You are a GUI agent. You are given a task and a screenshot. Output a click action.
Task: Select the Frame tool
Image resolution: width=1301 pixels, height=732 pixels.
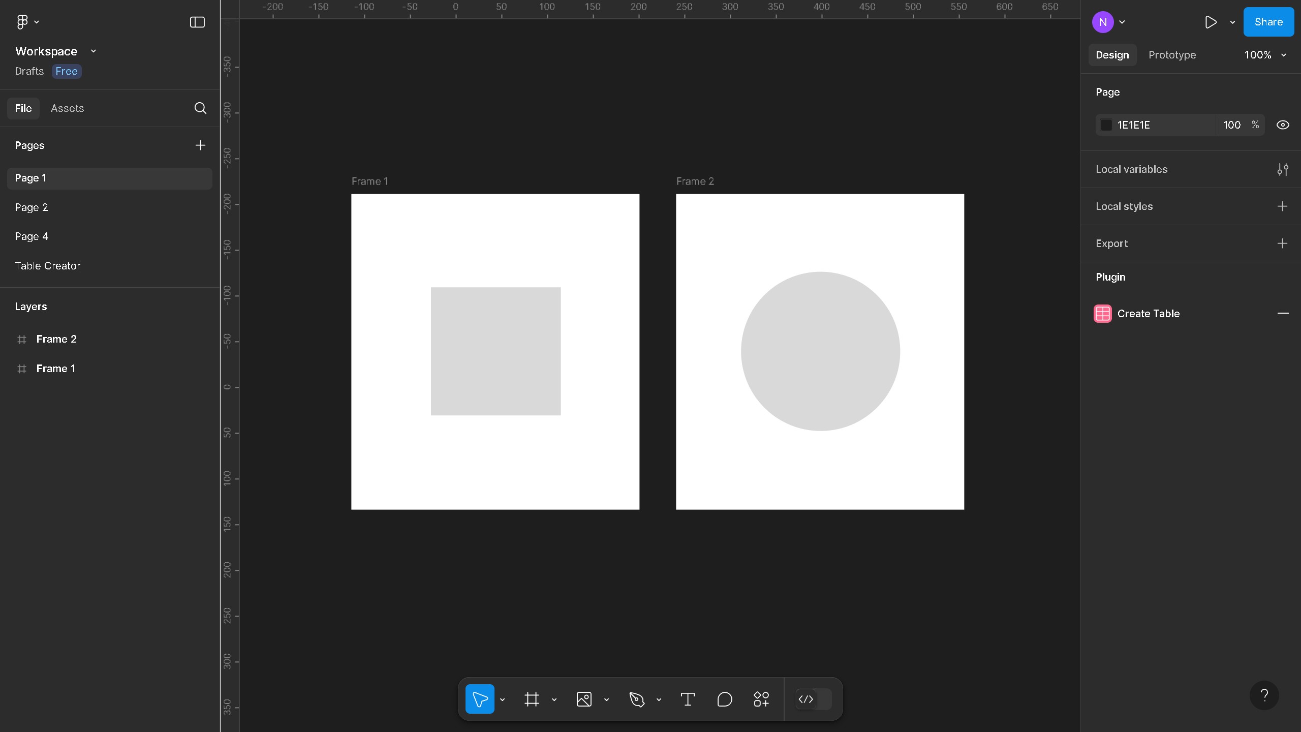pyautogui.click(x=532, y=699)
